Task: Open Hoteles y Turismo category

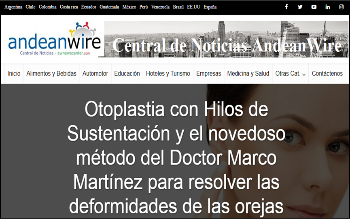Action: tap(168, 74)
